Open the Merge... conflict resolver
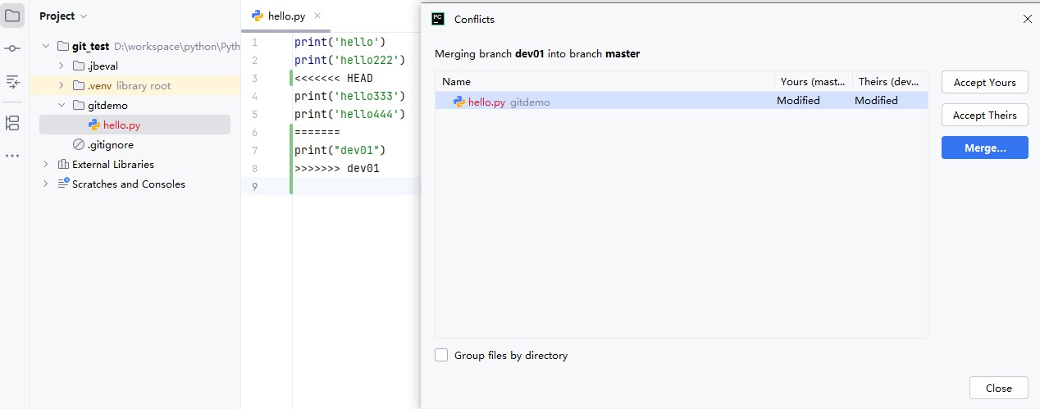The width and height of the screenshot is (1040, 409). point(984,148)
